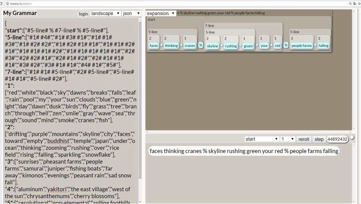Click the page info icon before tracery.io
This screenshot has width=361, height=204.
[x=8, y=3]
